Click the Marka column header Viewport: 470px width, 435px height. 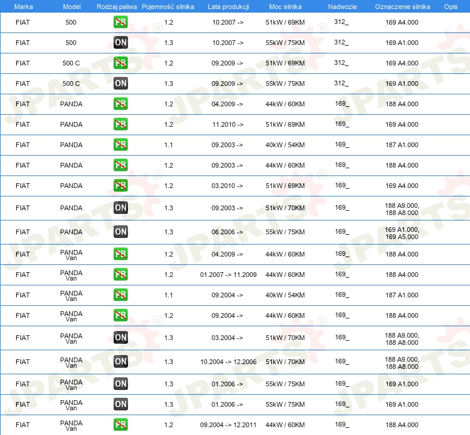23,7
